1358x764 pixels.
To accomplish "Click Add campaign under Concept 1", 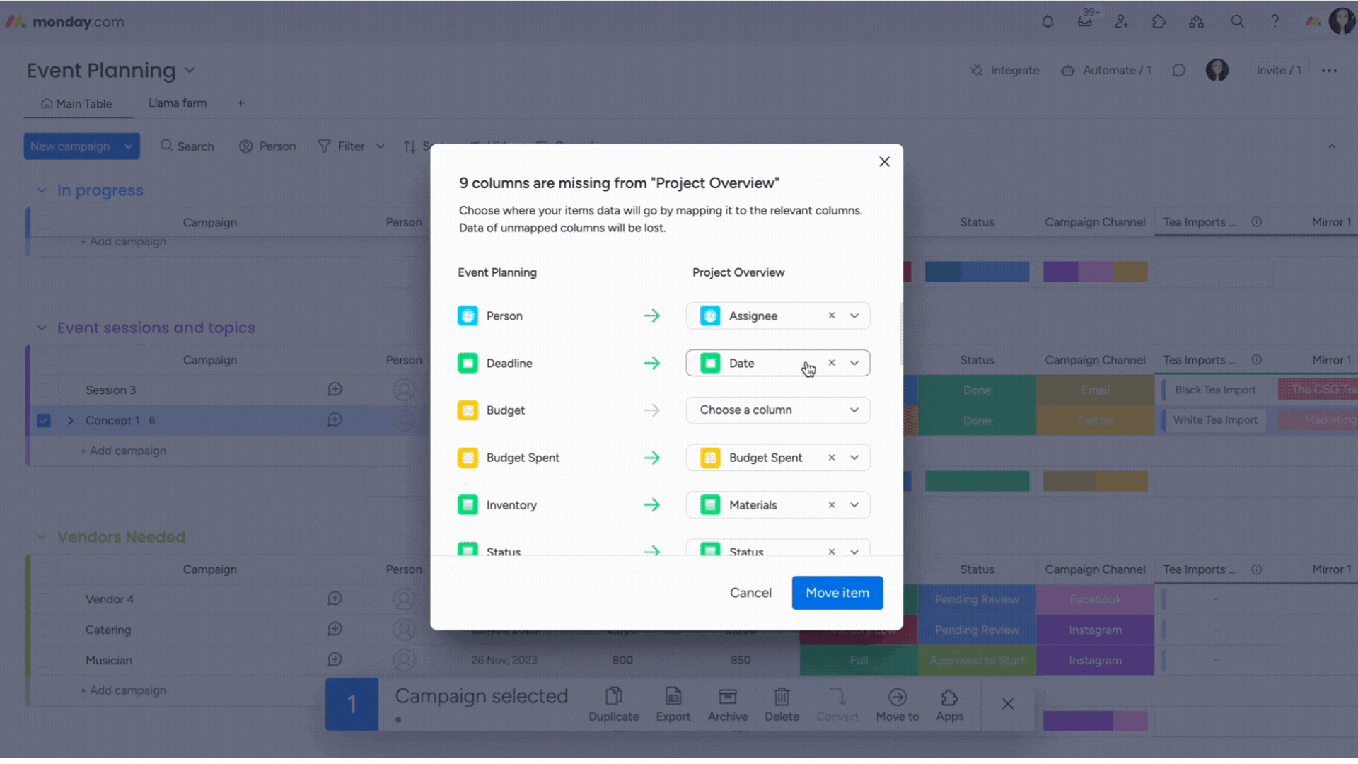I will pos(123,451).
